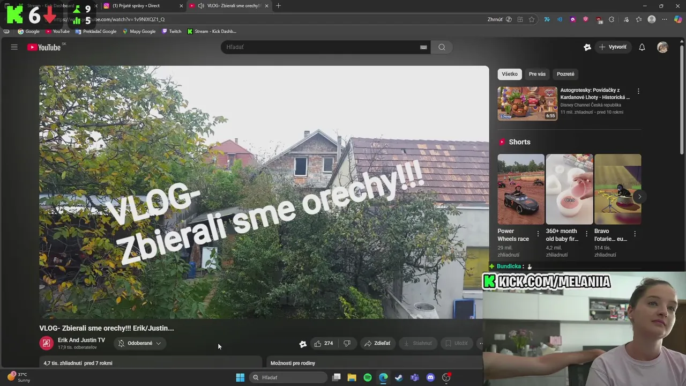Open options for Bravo l'otarie short

coord(635,234)
